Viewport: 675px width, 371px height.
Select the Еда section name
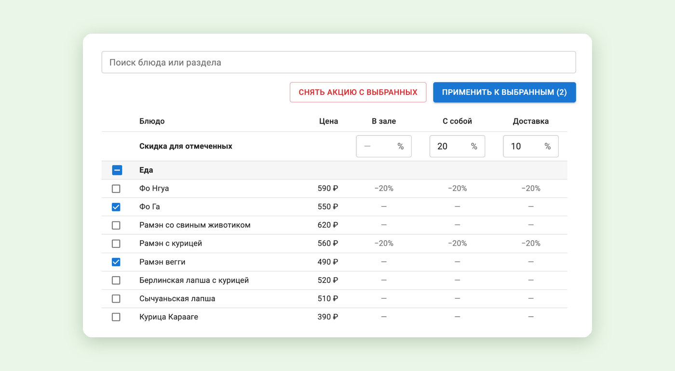click(146, 170)
